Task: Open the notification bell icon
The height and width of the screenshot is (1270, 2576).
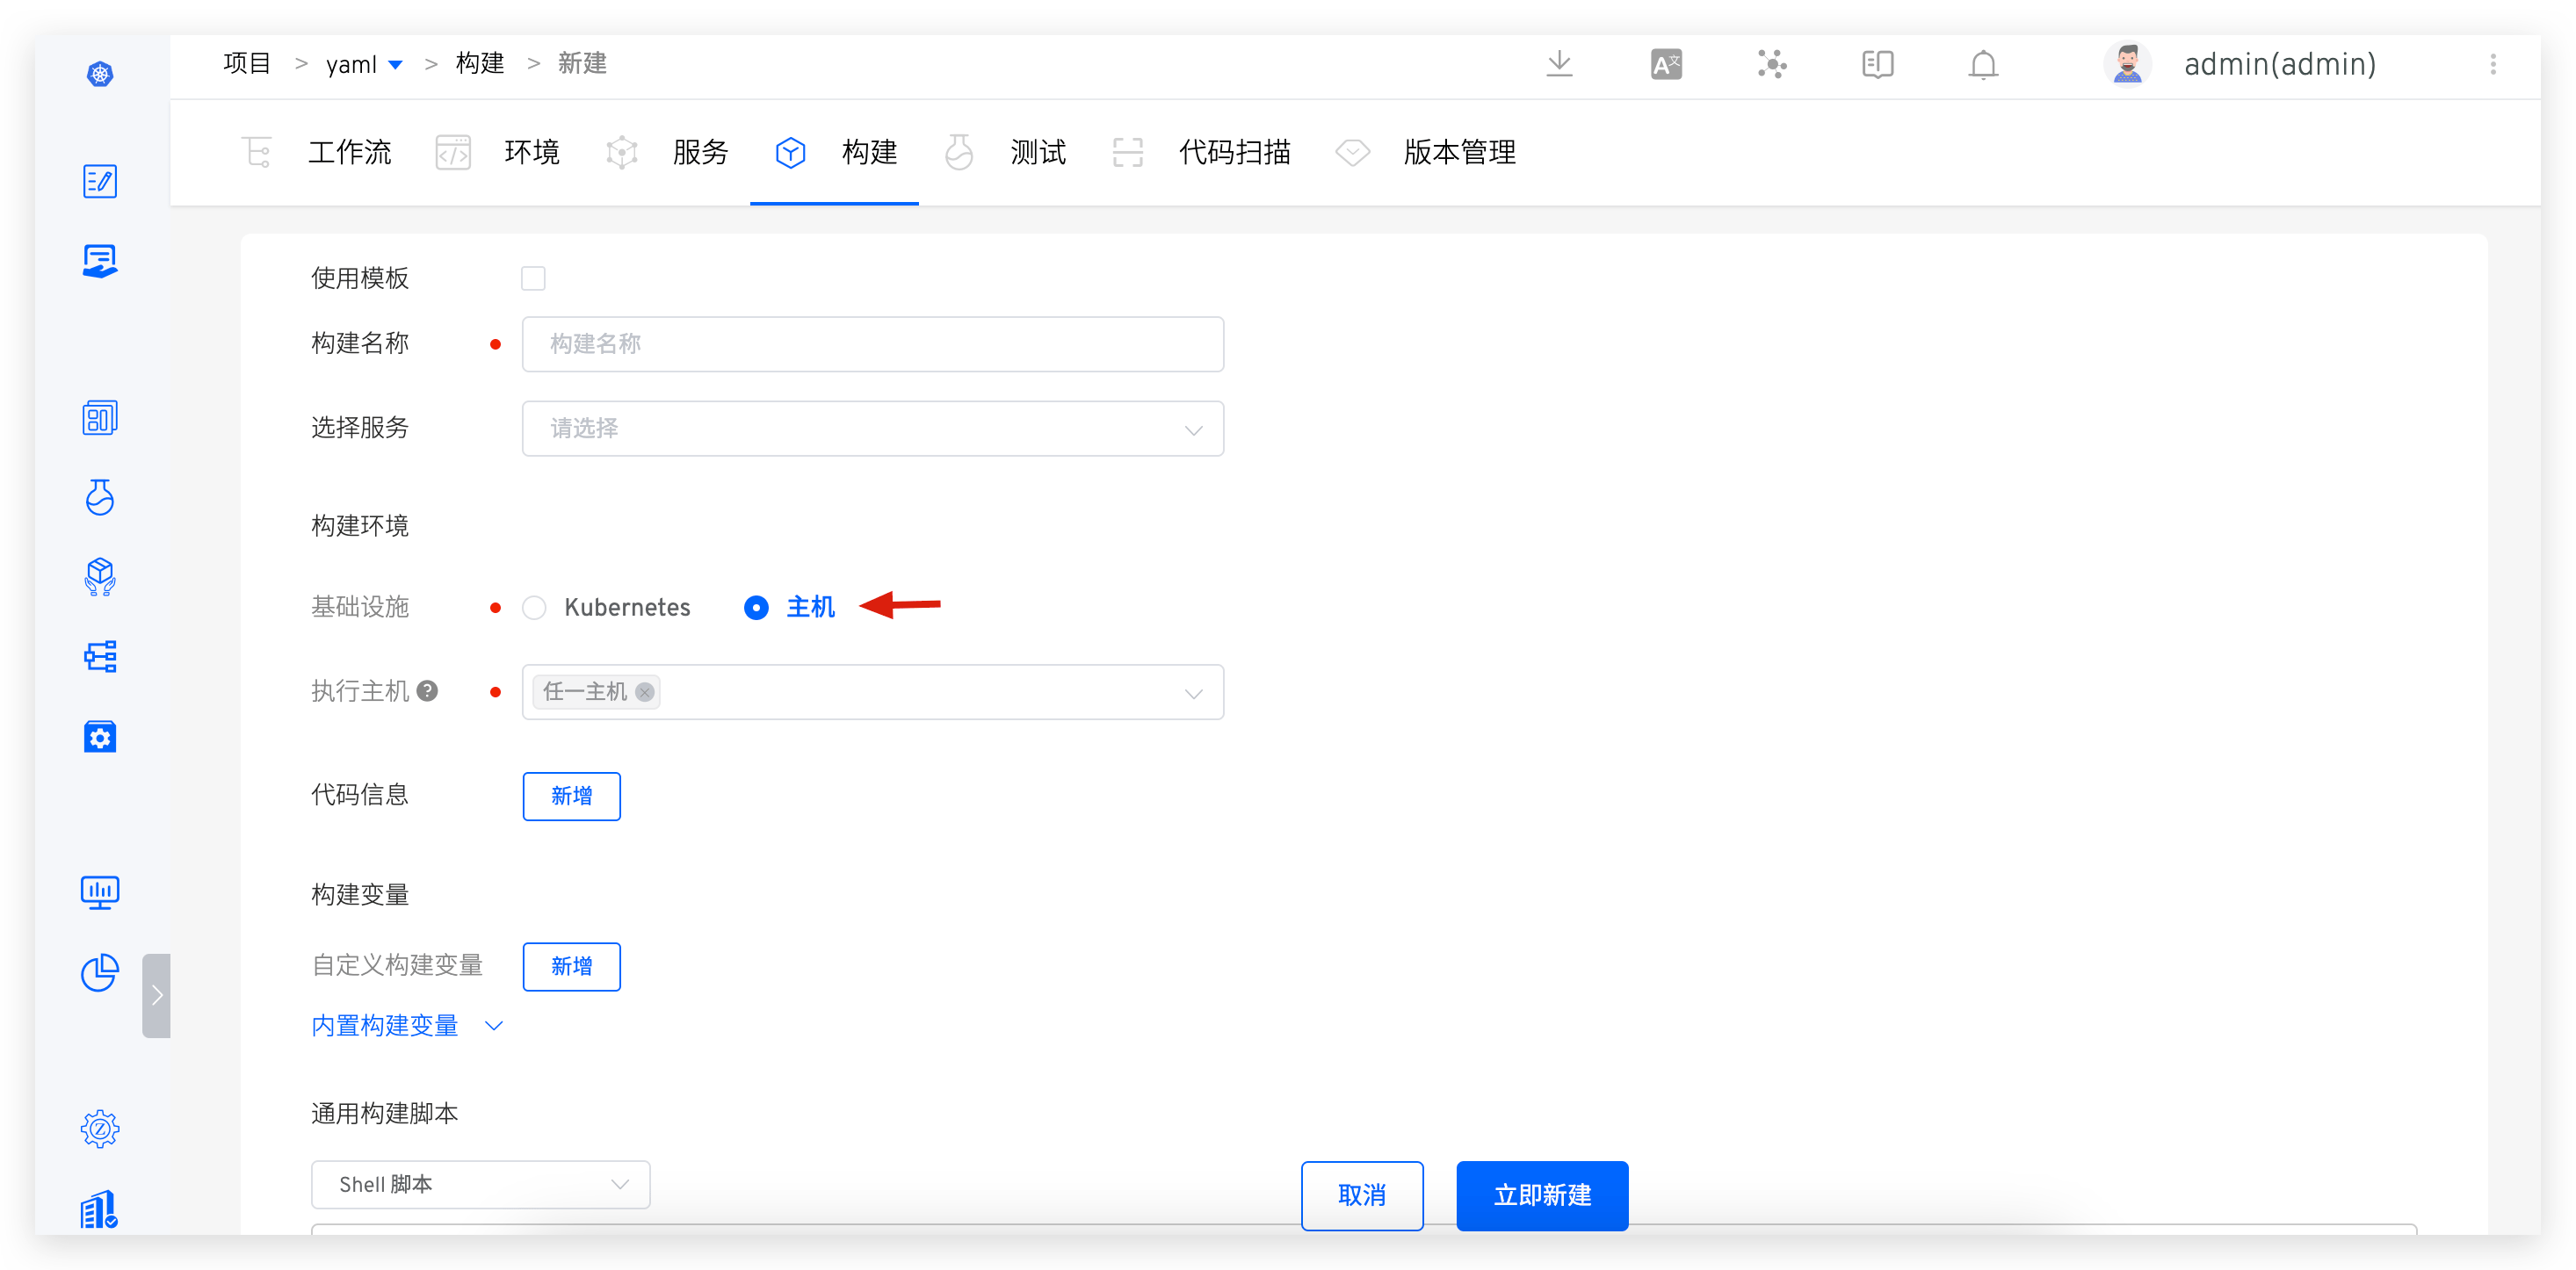Action: coord(1983,64)
